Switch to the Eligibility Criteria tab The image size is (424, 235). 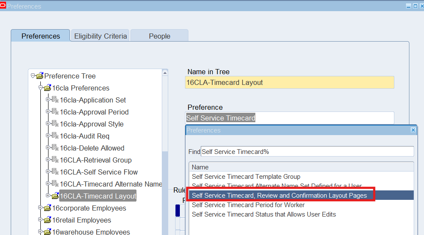click(x=100, y=36)
